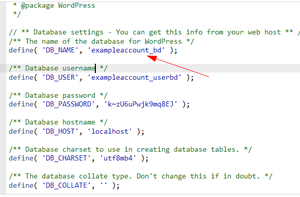Viewport: 300px width, 197px height.
Task: Click the 'DB_USER' constant text
Action: pyautogui.click(x=60, y=78)
